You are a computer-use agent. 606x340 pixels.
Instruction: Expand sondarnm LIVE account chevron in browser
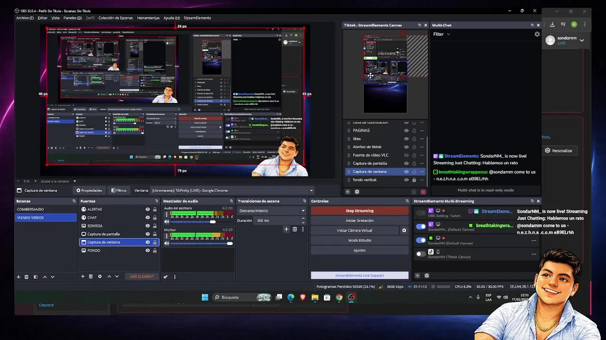(x=582, y=41)
